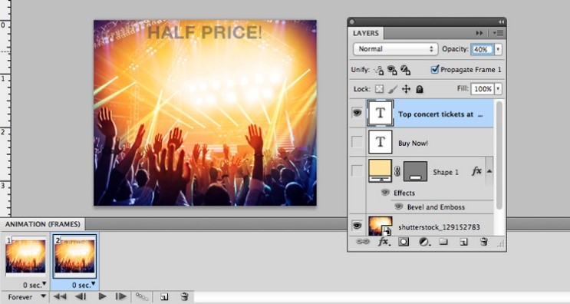Click the Layers panel resize grip corner

[x=501, y=244]
